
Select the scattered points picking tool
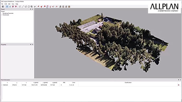[20, 6]
